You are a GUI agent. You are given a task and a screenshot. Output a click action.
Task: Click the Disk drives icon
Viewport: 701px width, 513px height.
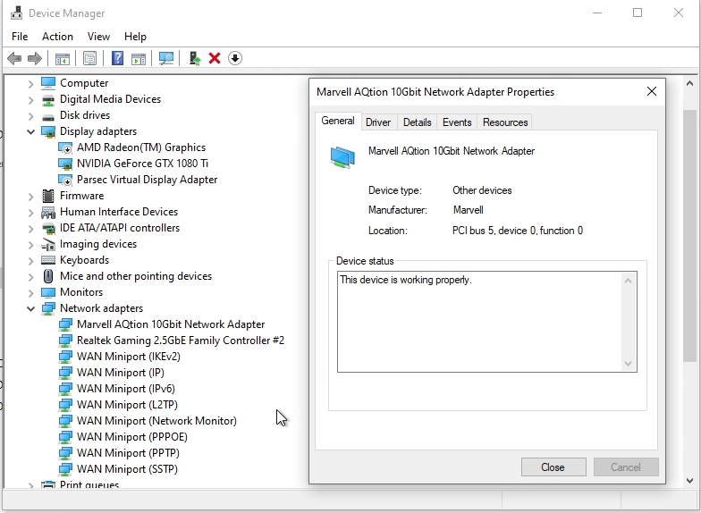[x=48, y=116]
